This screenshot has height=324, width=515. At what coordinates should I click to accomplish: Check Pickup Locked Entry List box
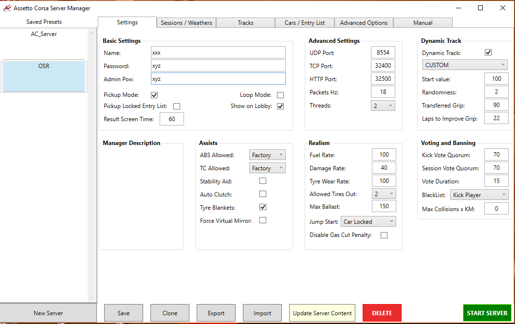point(177,107)
